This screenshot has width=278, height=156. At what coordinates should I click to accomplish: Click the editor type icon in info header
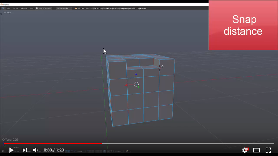click(3, 8)
